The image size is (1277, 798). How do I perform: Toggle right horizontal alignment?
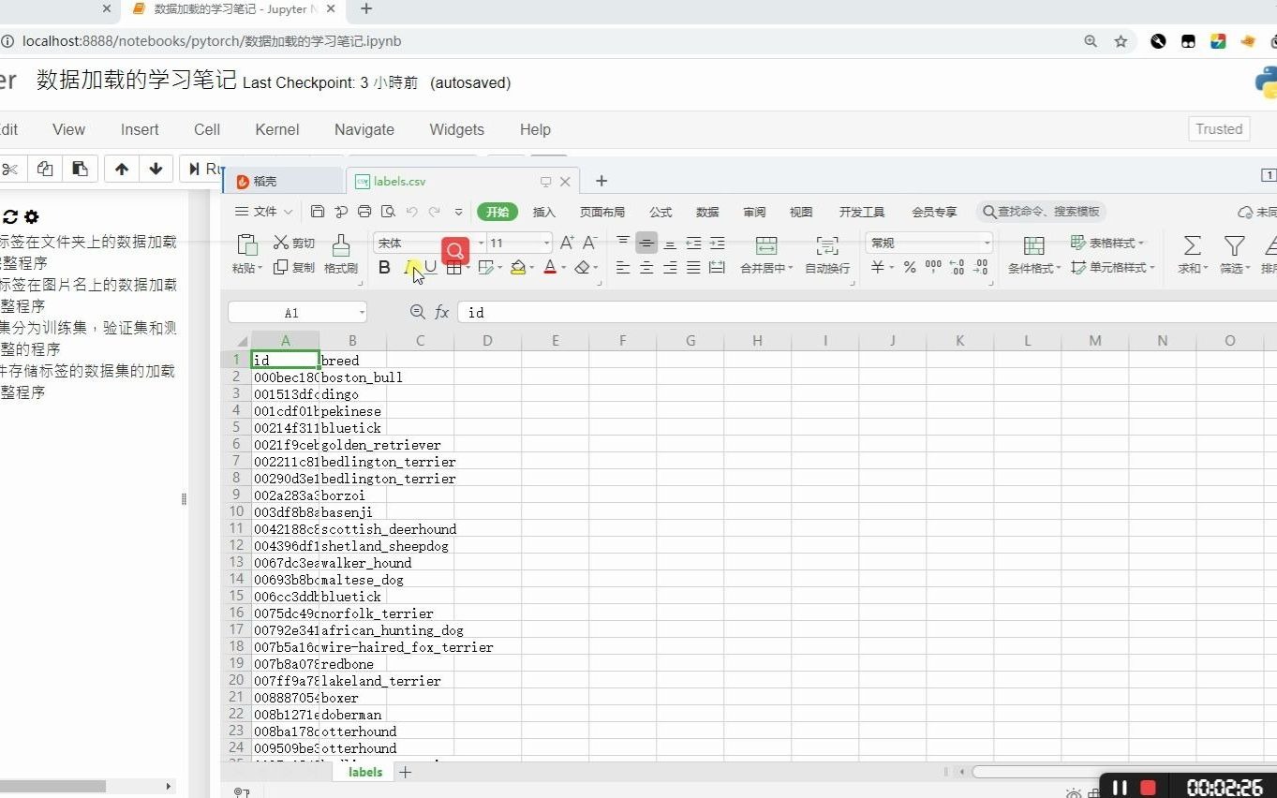tap(670, 268)
